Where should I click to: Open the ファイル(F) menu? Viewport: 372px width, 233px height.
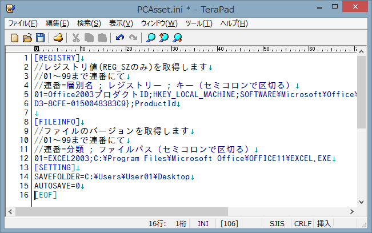(23, 23)
